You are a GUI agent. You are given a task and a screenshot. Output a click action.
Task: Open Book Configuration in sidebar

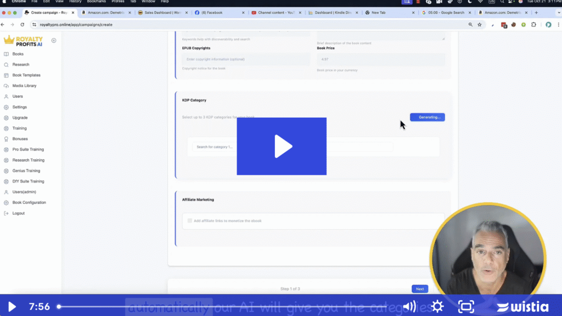tap(29, 202)
